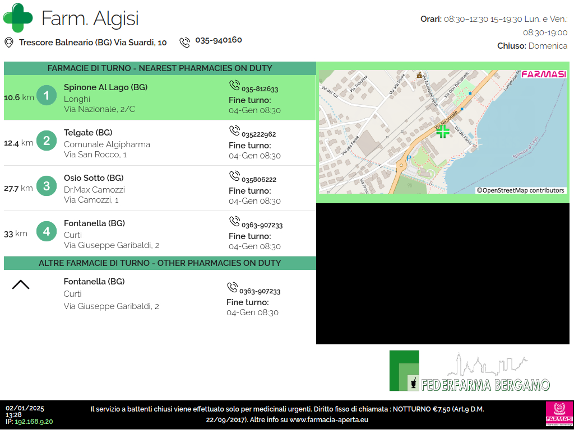The image size is (574, 430).
Task: Click the location pin icon near address
Action: click(9, 43)
